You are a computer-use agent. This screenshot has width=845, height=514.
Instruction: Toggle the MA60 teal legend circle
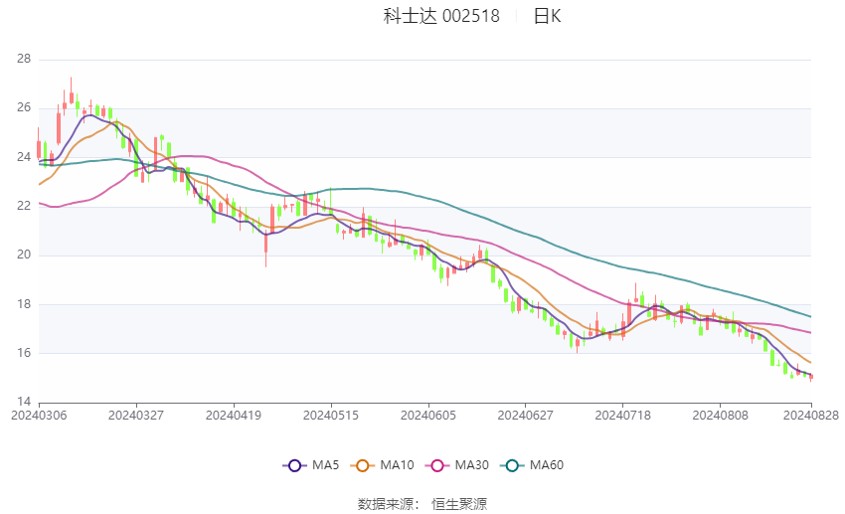(513, 465)
